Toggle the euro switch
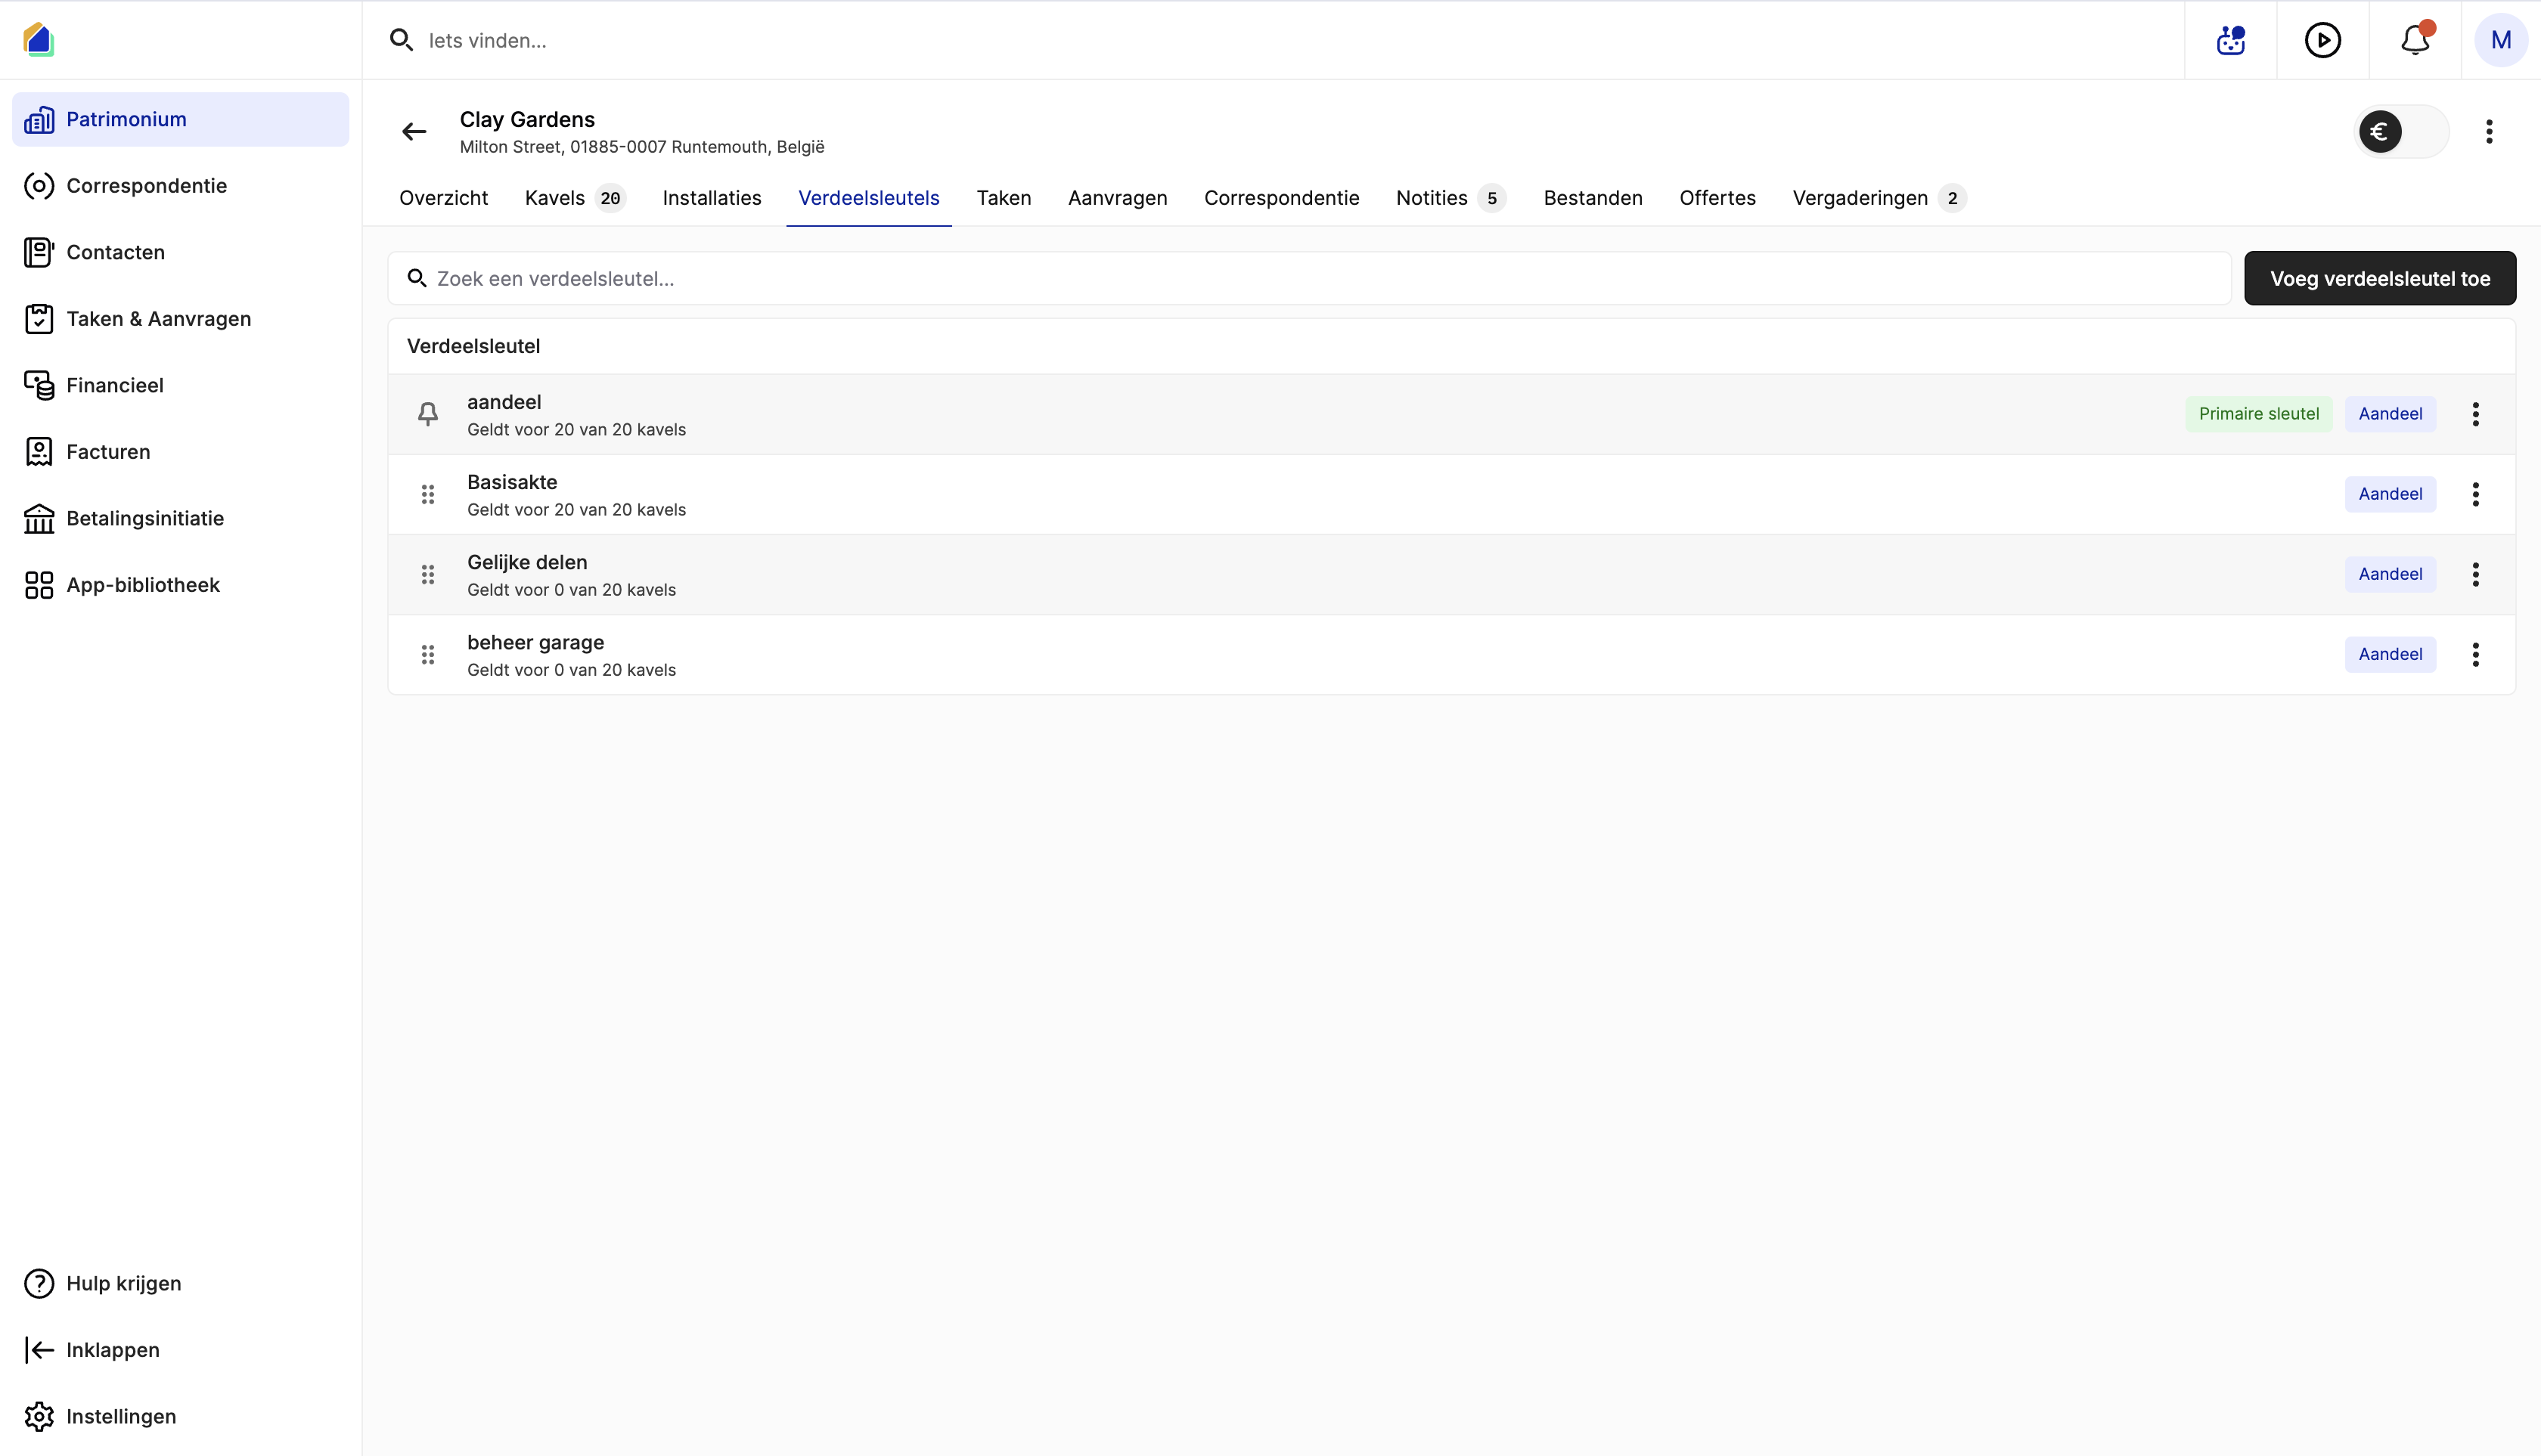The width and height of the screenshot is (2541, 1456). pyautogui.click(x=2403, y=132)
